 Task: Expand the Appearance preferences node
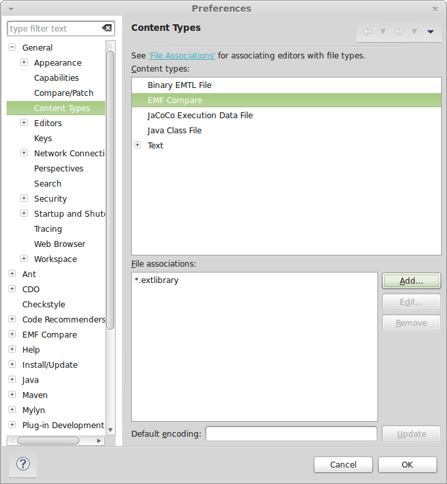[x=24, y=62]
